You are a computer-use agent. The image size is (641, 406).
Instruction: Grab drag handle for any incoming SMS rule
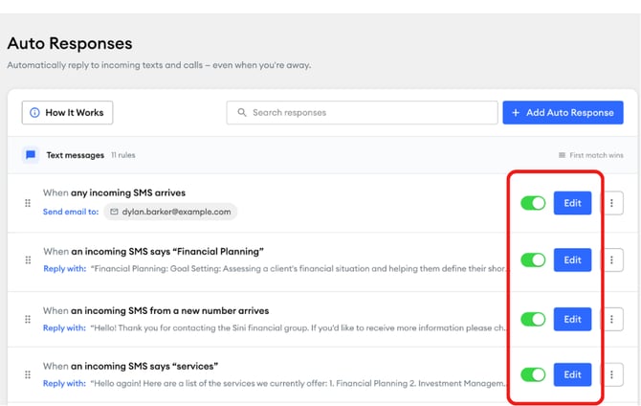click(28, 203)
